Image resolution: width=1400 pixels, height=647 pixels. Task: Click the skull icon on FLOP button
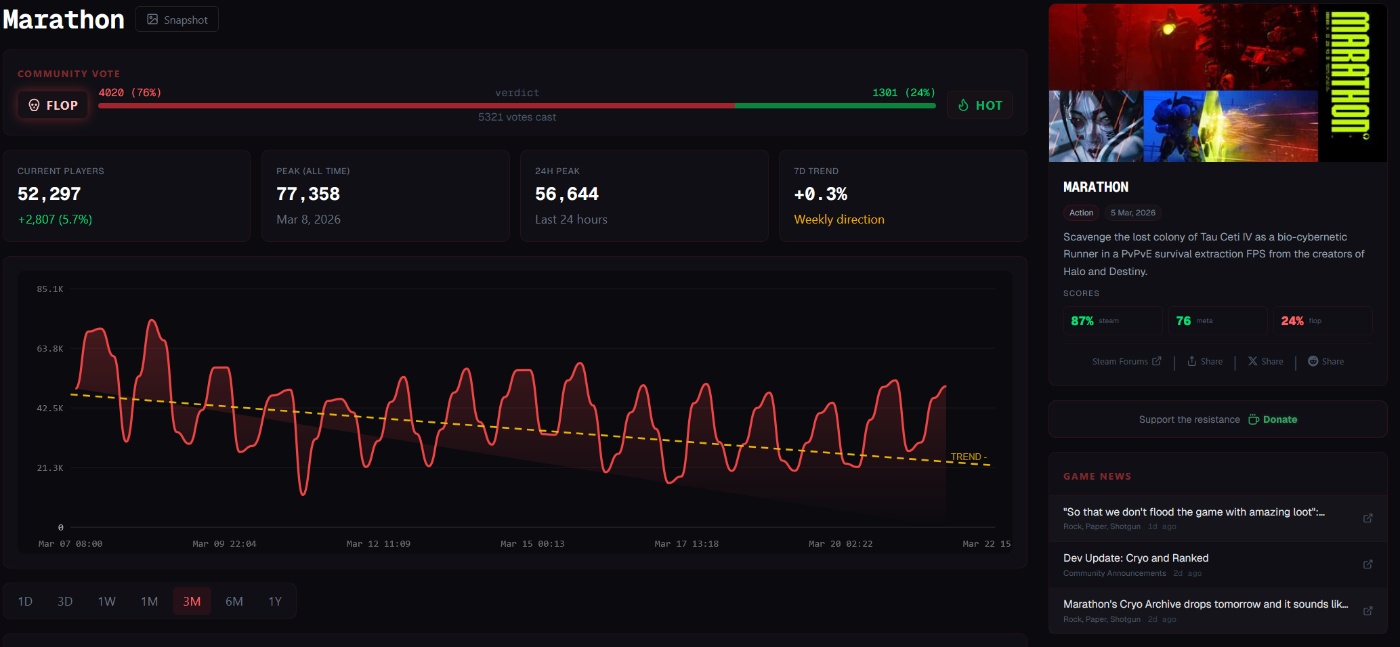pos(34,105)
